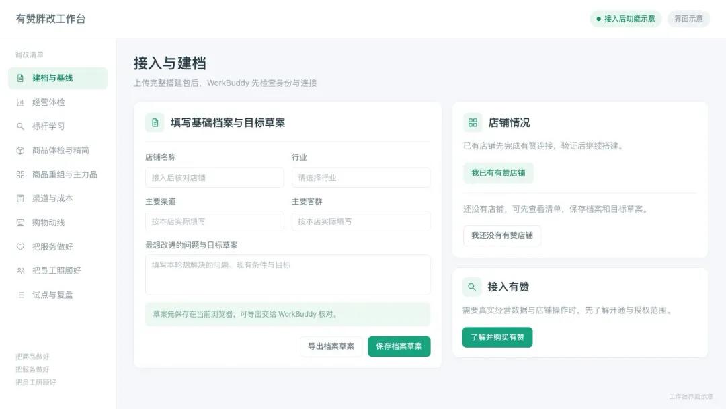
Task: Click the bar chart icon beside 经营体检
Action: tap(20, 102)
